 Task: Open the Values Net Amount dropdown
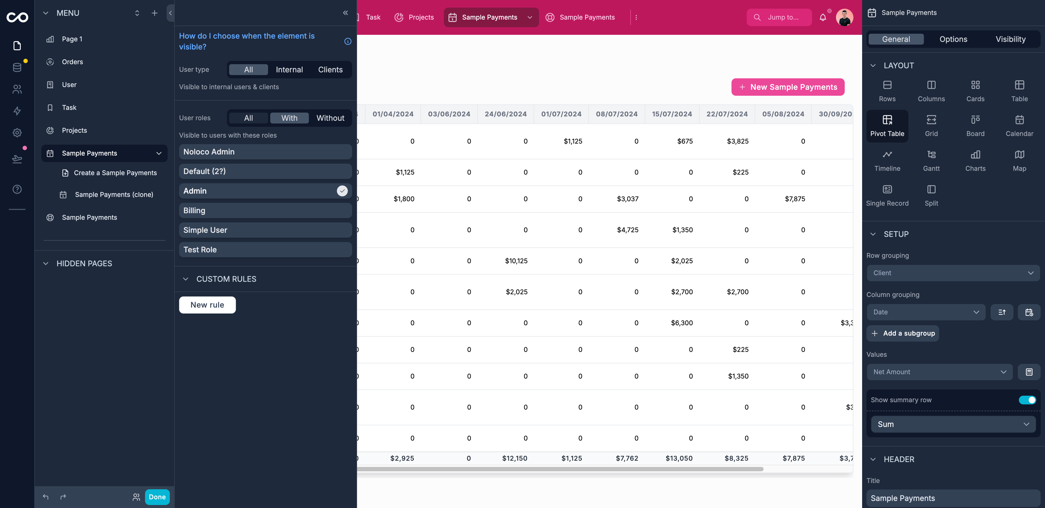pos(939,372)
